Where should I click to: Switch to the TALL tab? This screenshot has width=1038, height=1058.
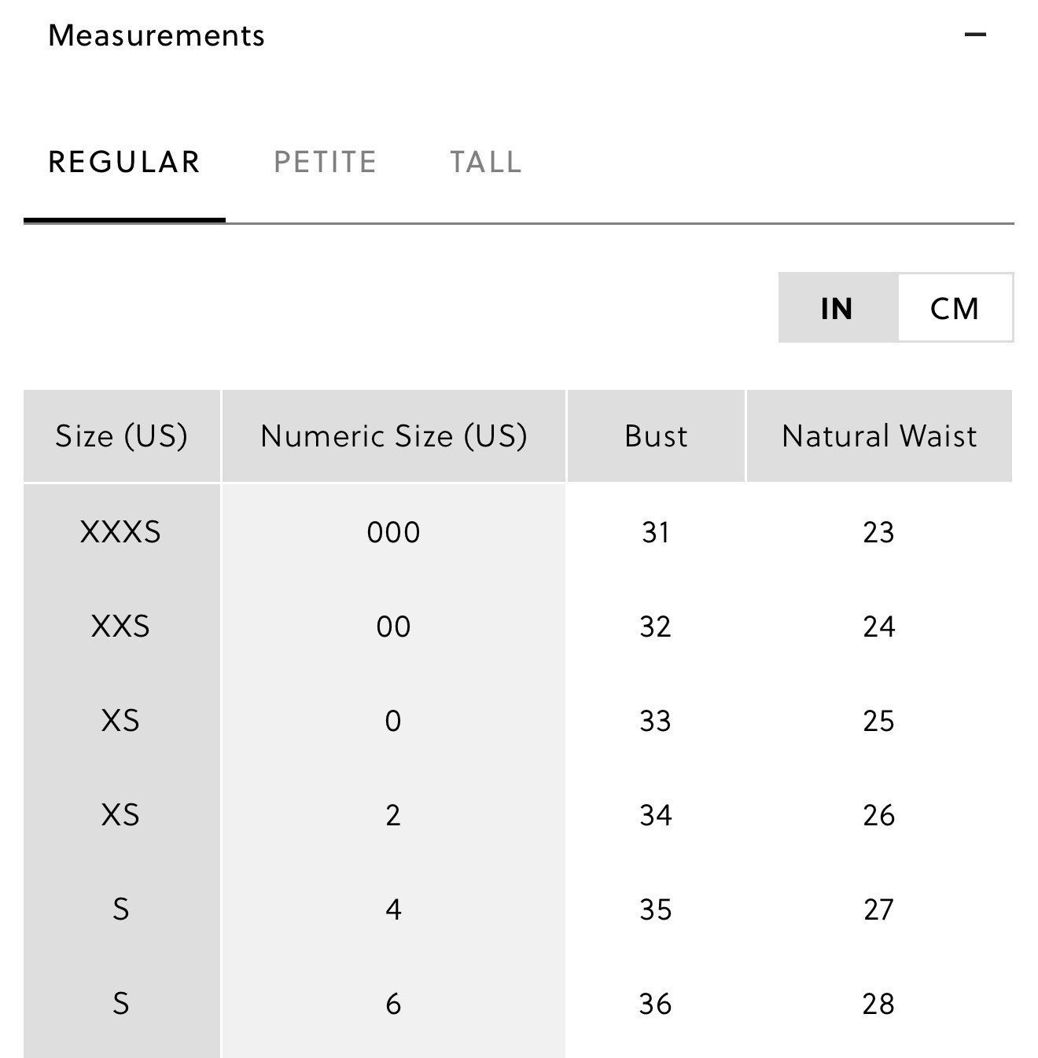(486, 162)
